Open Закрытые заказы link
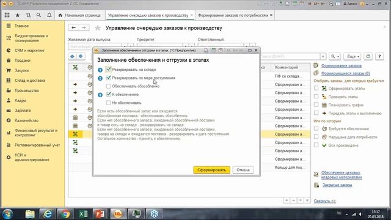The image size is (391, 220). 337,185
